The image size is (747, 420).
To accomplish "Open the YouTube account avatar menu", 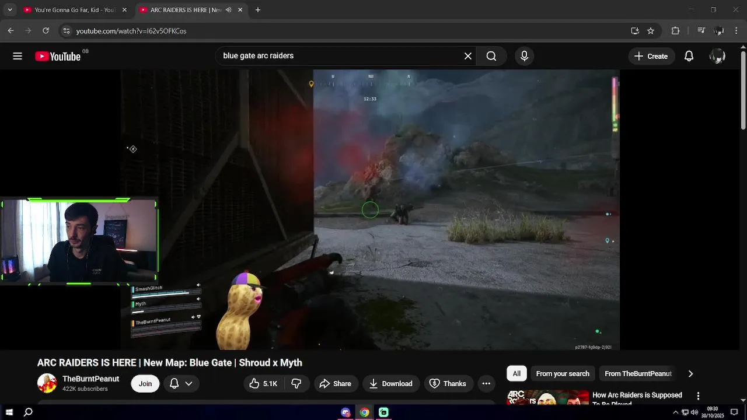I will pos(717,56).
